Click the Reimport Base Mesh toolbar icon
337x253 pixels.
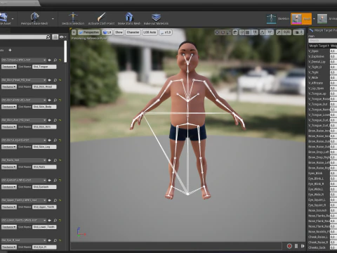[x=34, y=17]
